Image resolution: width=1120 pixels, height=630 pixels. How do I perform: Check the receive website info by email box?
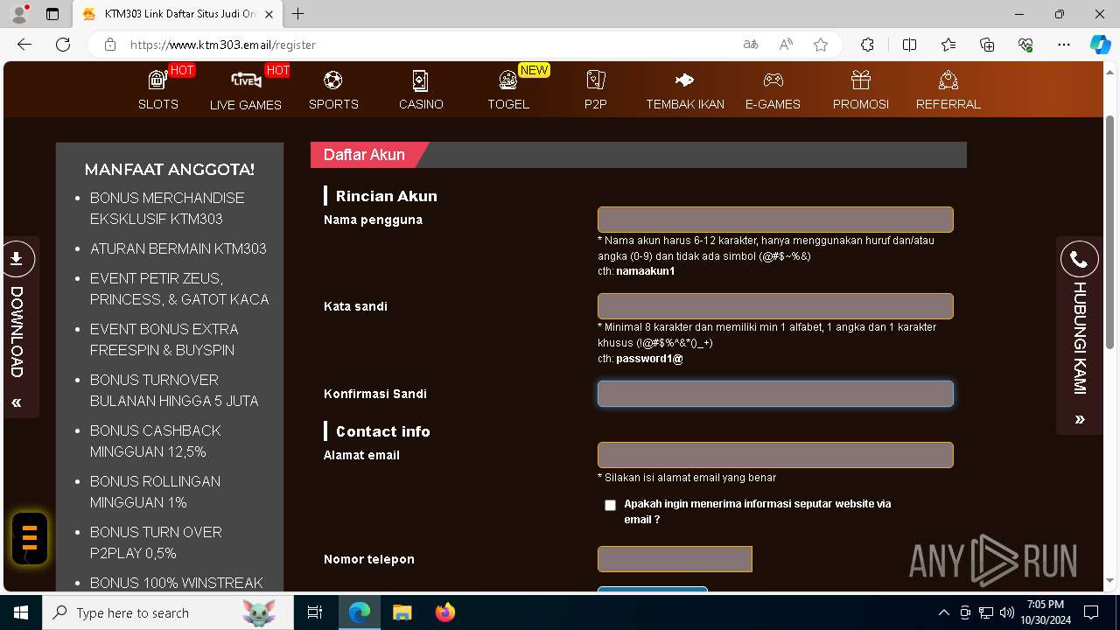[x=610, y=505]
